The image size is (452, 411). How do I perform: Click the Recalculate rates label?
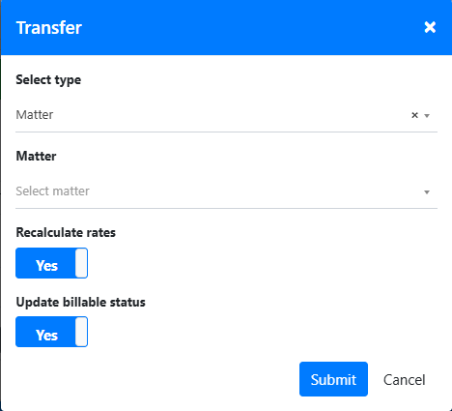coord(66,232)
